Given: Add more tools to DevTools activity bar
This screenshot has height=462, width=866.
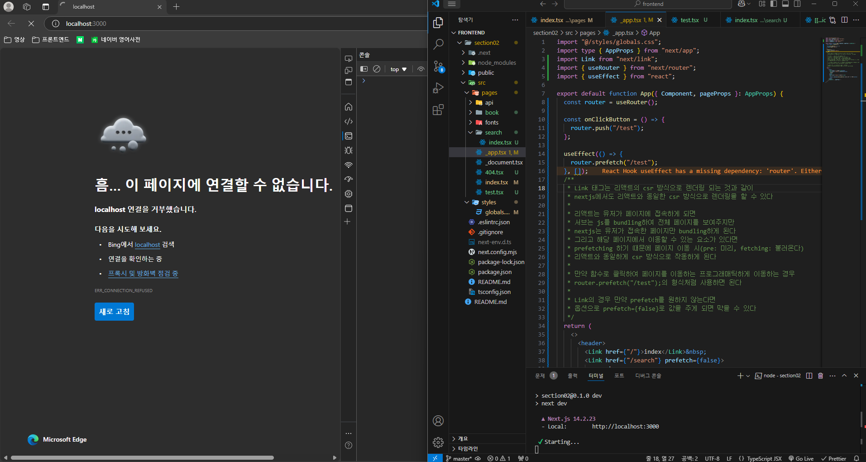Looking at the screenshot, I should 348,221.
